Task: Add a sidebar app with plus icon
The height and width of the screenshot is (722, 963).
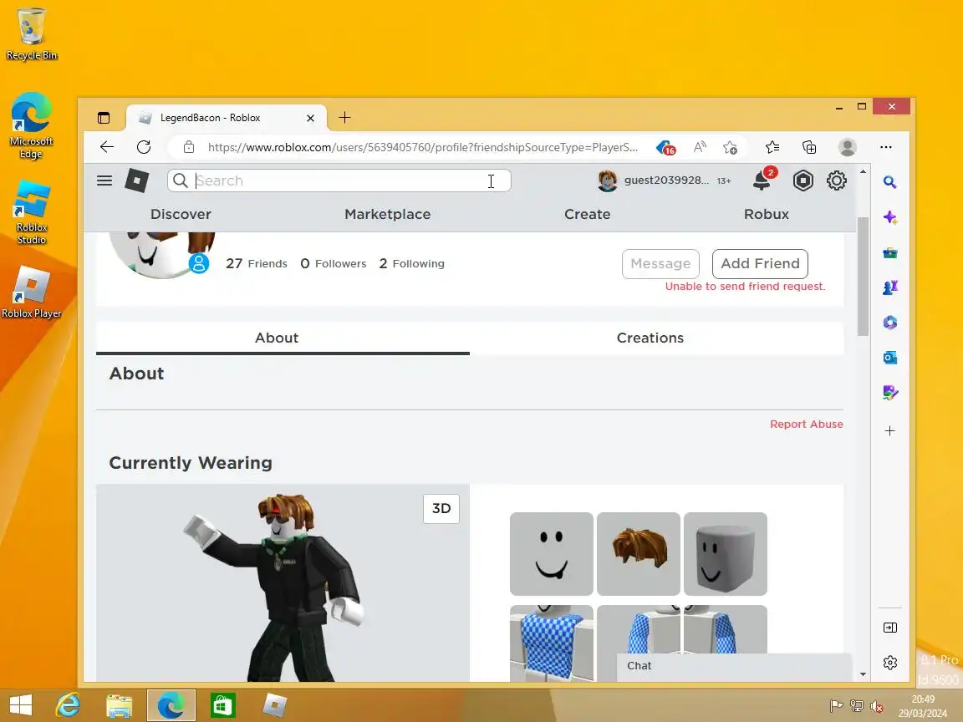Action: [x=890, y=431]
